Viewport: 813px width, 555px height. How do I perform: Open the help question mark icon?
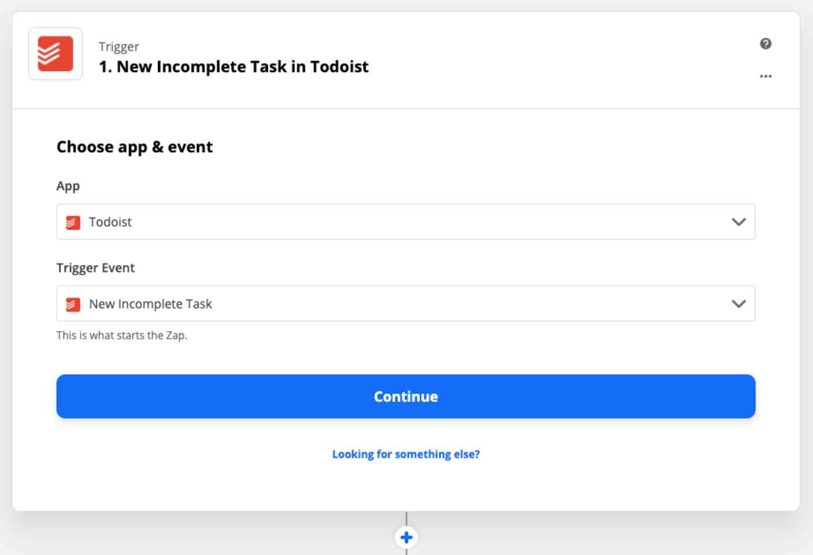(x=765, y=43)
